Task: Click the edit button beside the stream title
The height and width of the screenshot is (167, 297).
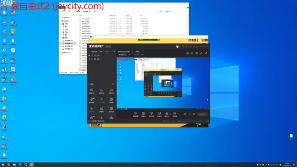Action: (138, 52)
